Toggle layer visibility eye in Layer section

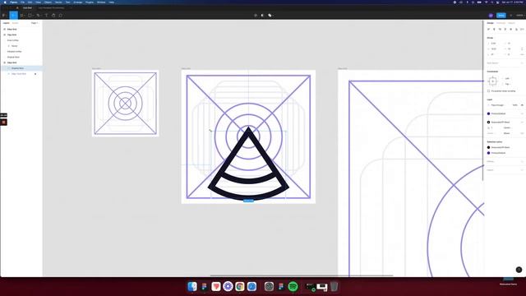click(522, 105)
